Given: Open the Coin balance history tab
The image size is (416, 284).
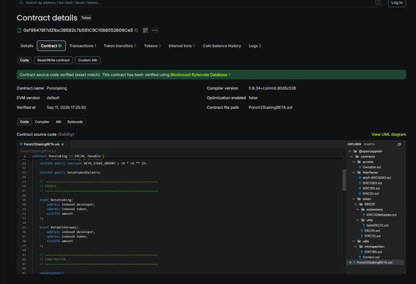Looking at the screenshot, I should pyautogui.click(x=222, y=46).
